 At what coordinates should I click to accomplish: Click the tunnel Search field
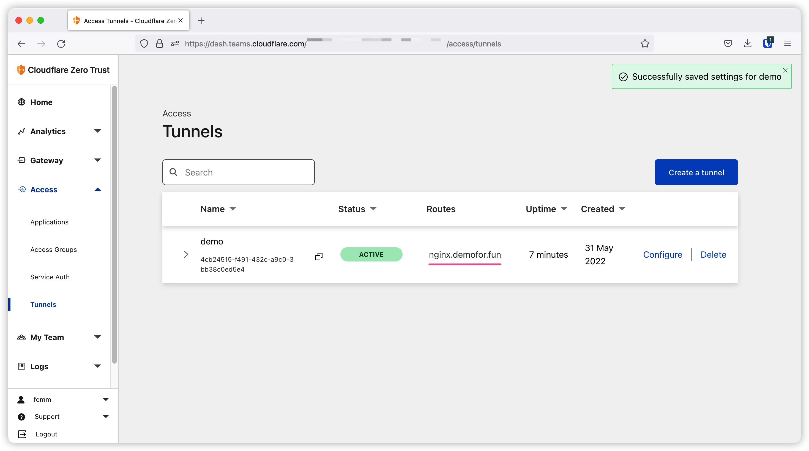(239, 172)
